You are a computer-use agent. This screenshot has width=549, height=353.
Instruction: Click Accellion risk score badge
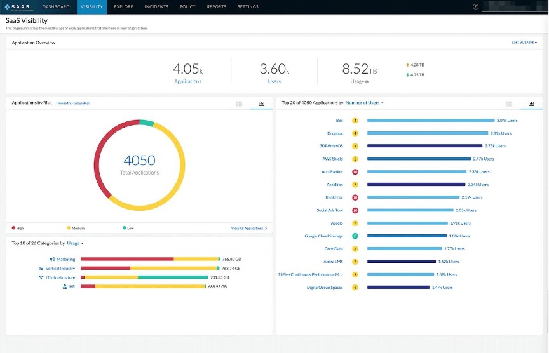point(355,184)
